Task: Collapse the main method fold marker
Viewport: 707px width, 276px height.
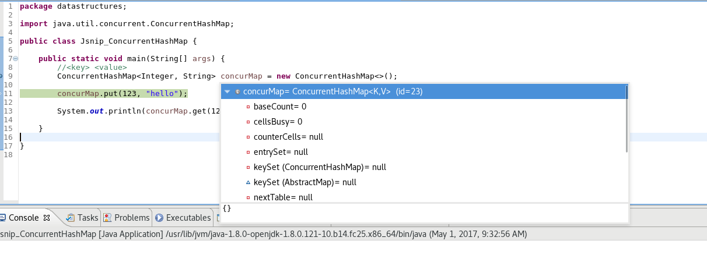Action: pyautogui.click(x=16, y=59)
